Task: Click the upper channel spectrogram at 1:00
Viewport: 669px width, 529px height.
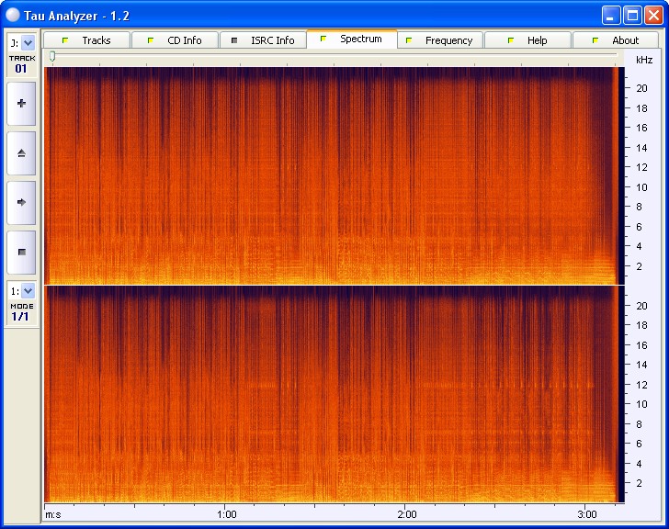Action: pos(226,174)
